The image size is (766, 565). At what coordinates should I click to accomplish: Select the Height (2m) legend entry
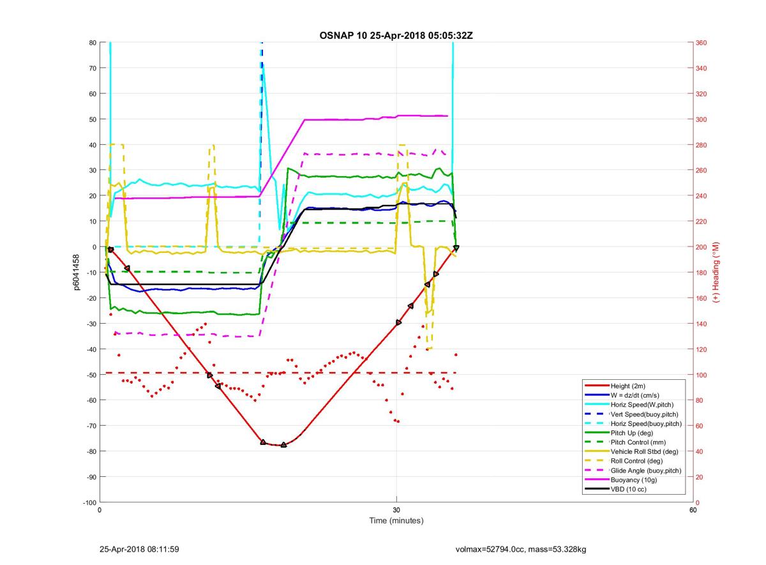click(x=633, y=386)
